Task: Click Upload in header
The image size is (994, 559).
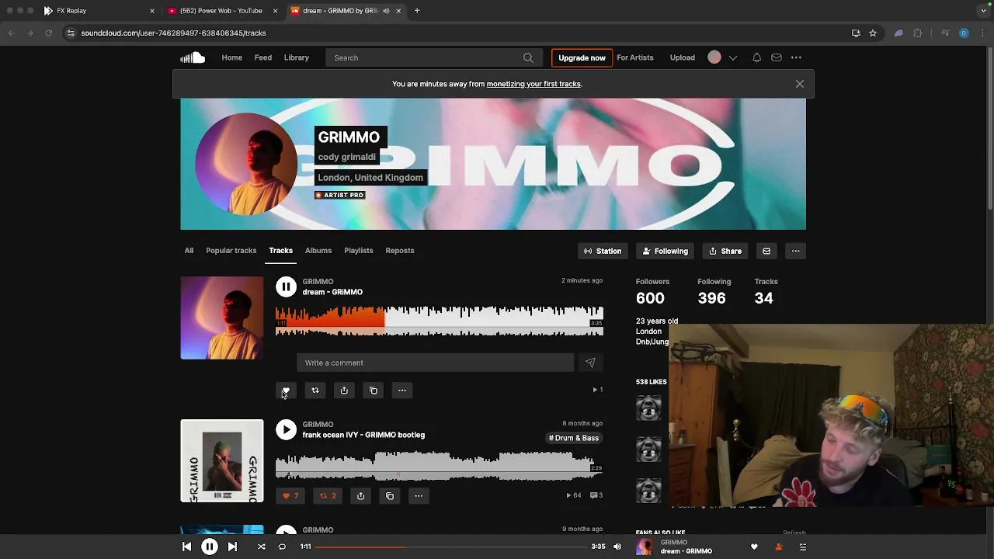Action: pyautogui.click(x=683, y=57)
